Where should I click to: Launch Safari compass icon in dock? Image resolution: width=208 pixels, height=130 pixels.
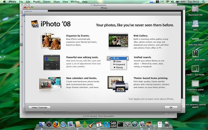[63, 124]
